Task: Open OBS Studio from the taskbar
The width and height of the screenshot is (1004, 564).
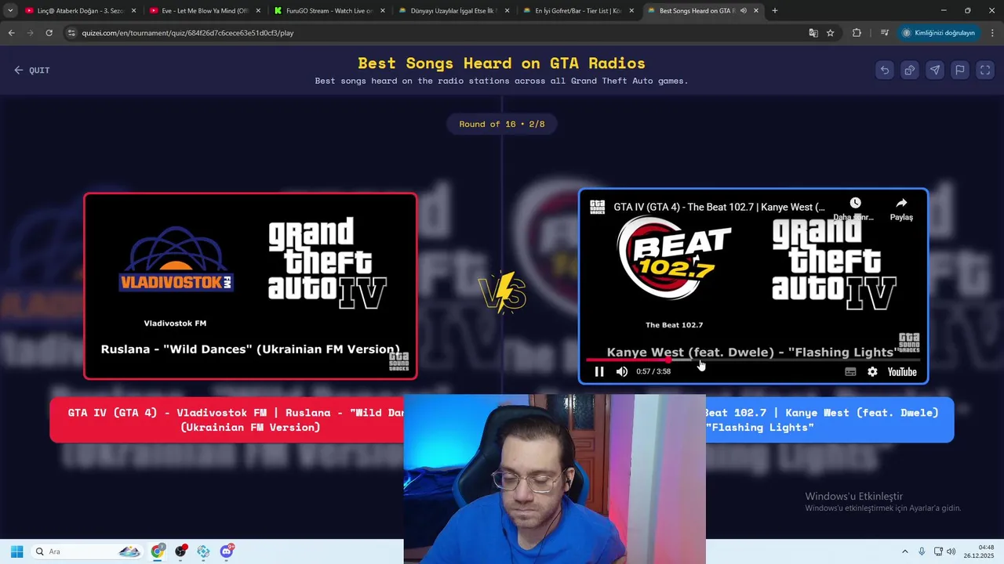Action: click(x=181, y=551)
